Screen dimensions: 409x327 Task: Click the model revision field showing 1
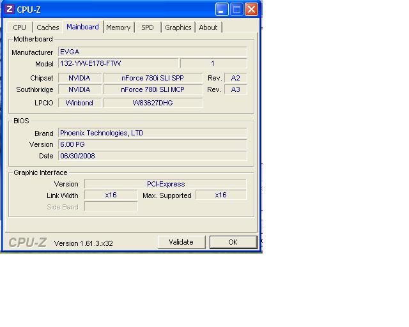[213, 63]
